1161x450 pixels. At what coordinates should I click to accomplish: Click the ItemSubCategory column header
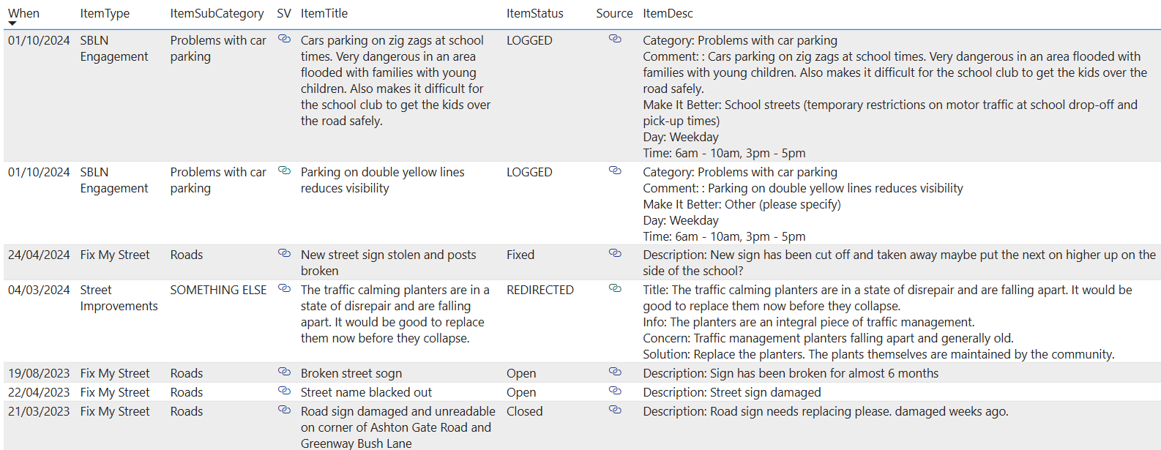tap(217, 13)
